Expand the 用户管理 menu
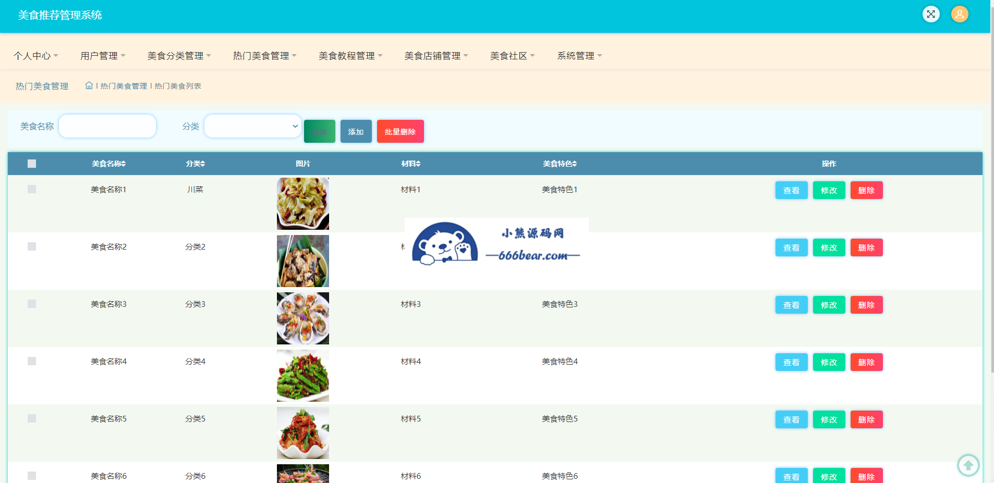Screen dimensions: 994x483 [103, 56]
